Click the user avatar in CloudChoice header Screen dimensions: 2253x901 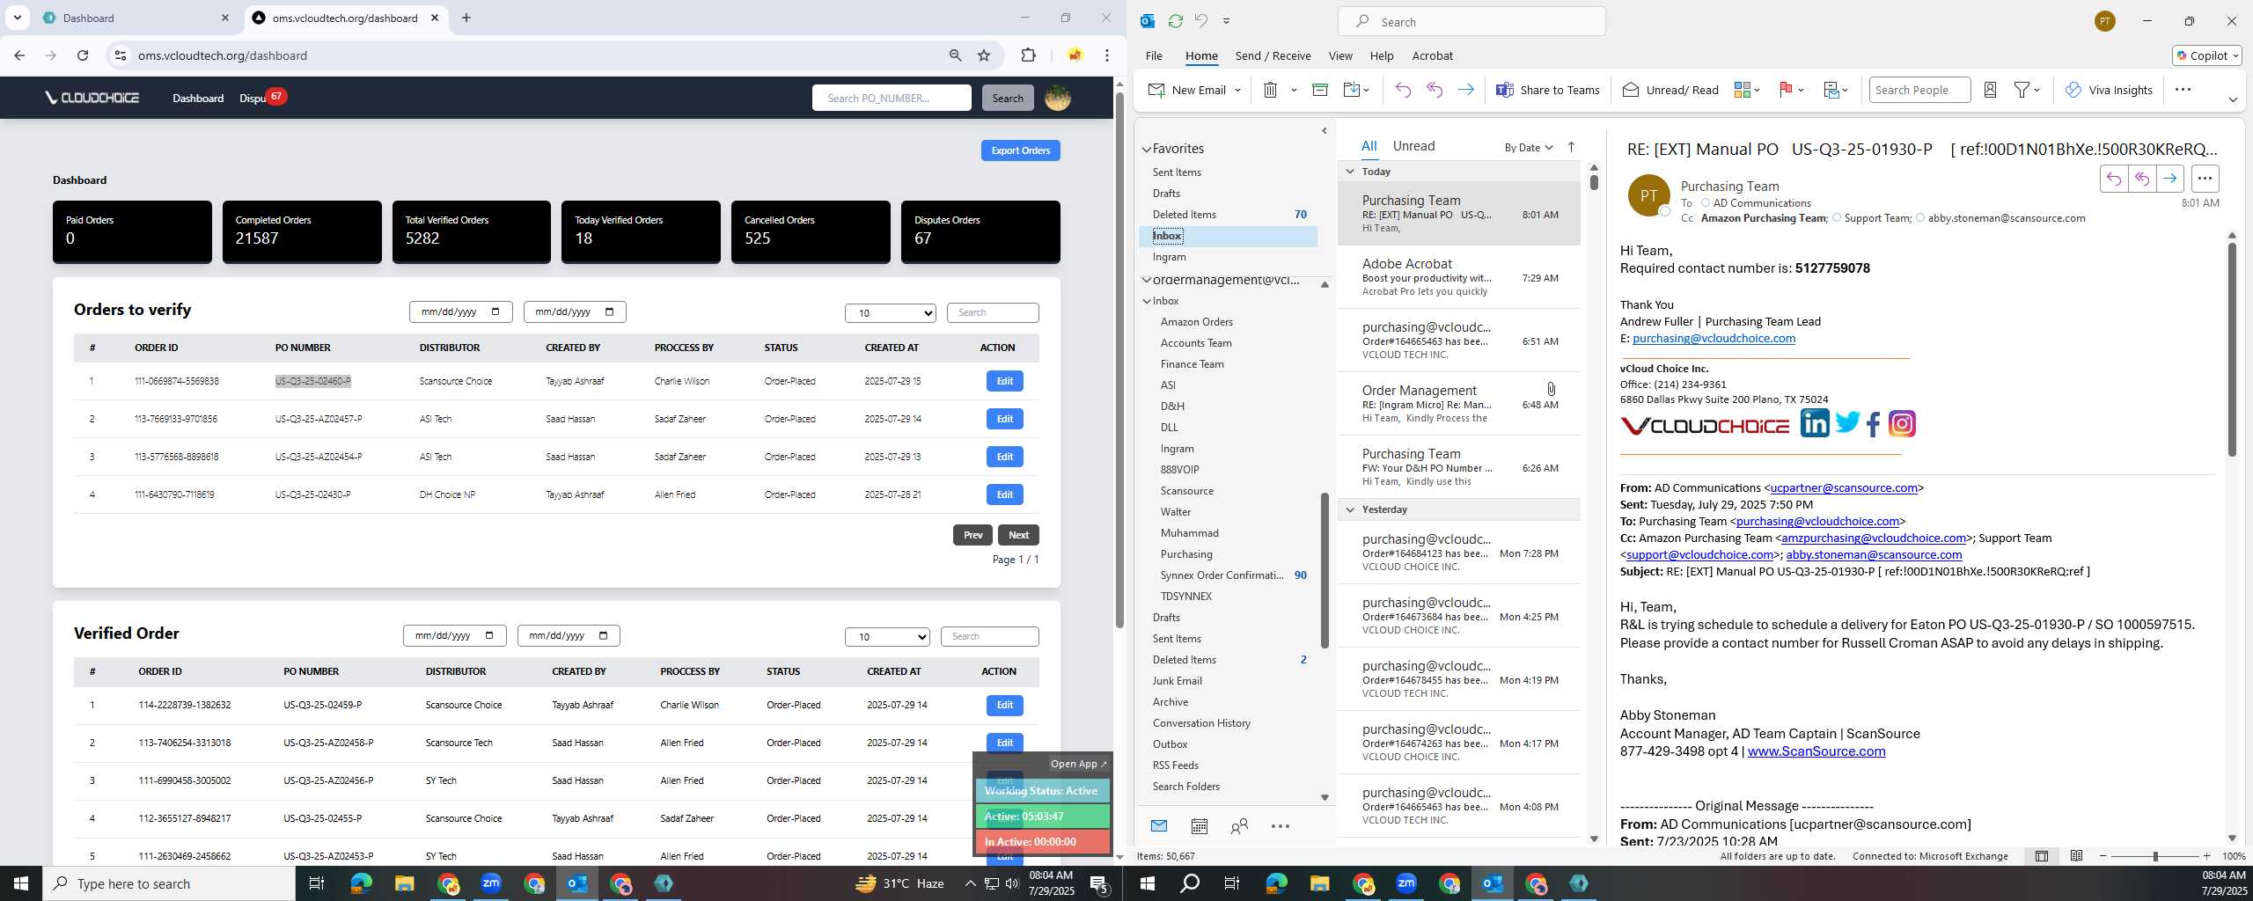click(x=1057, y=98)
